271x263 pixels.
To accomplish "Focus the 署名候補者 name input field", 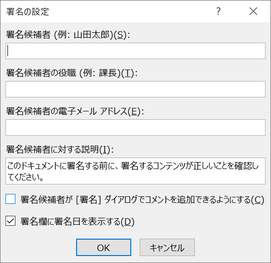I will point(135,51).
